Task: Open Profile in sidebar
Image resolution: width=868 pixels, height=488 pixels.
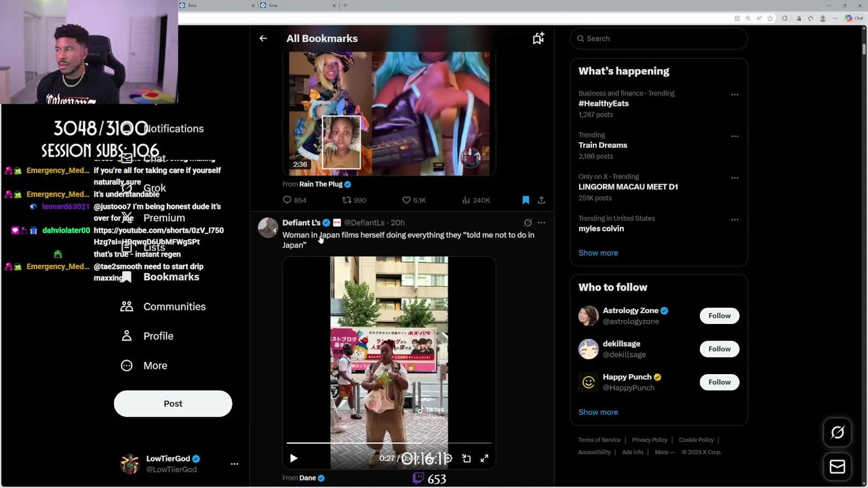Action: coord(147,336)
